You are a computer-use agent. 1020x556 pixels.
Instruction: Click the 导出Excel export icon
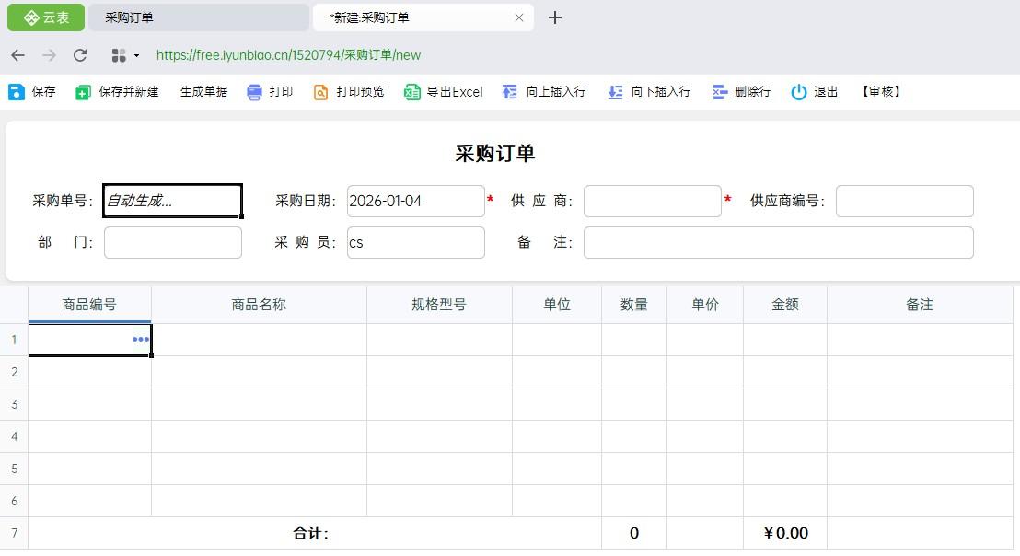tap(411, 92)
